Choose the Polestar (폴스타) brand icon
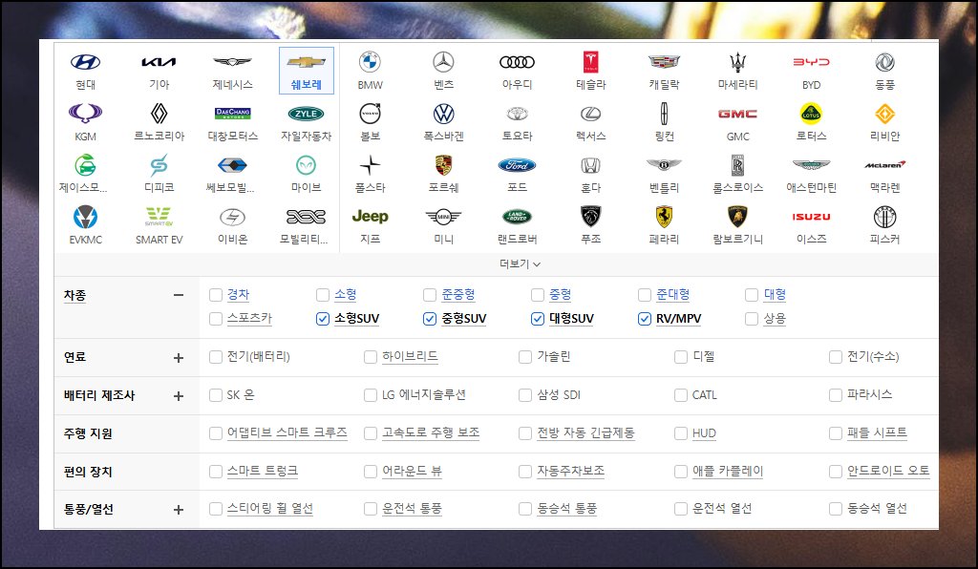 click(x=371, y=166)
